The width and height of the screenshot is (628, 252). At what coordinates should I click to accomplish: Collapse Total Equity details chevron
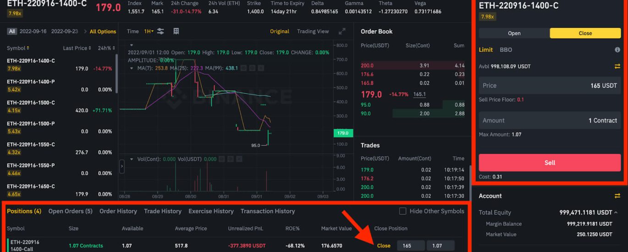tap(615, 213)
